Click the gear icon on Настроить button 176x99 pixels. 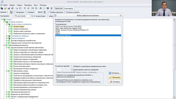click(110, 73)
